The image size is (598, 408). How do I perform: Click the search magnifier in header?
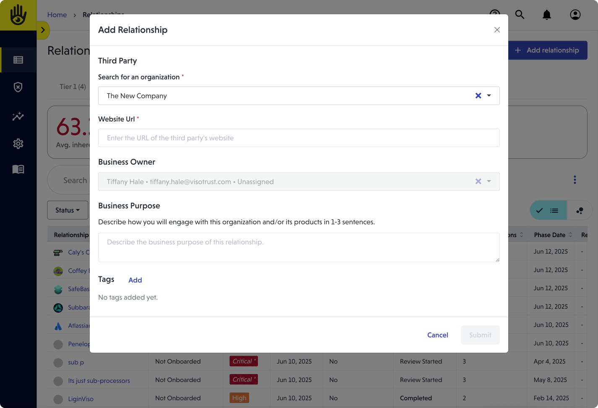coord(520,15)
